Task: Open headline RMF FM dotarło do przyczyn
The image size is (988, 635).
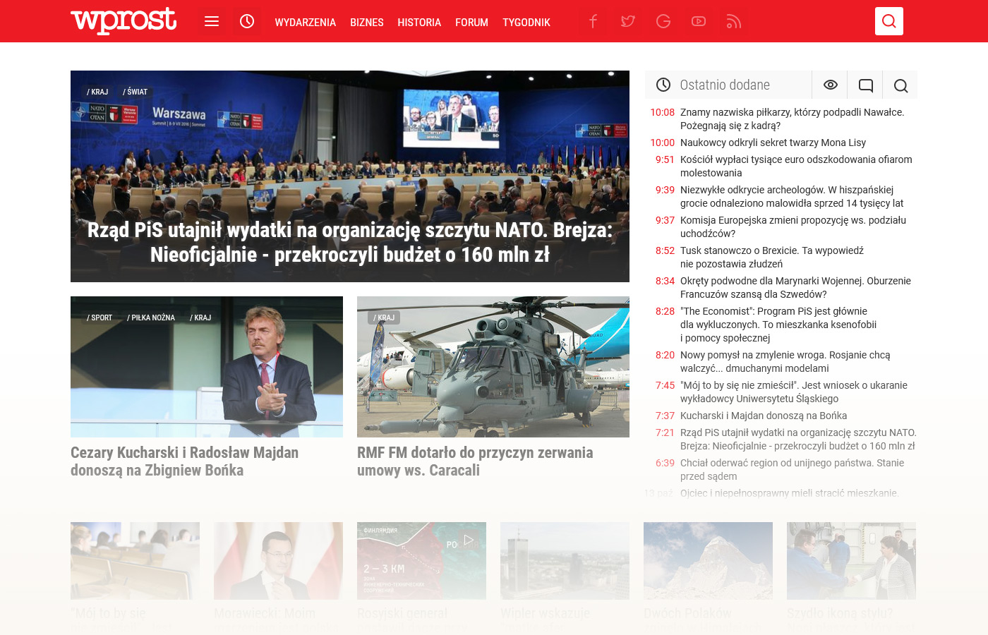Action: tap(475, 461)
